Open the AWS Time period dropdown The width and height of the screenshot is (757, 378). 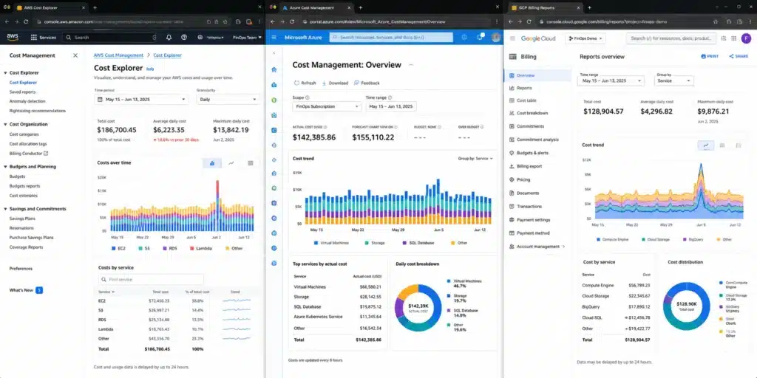pyautogui.click(x=141, y=100)
